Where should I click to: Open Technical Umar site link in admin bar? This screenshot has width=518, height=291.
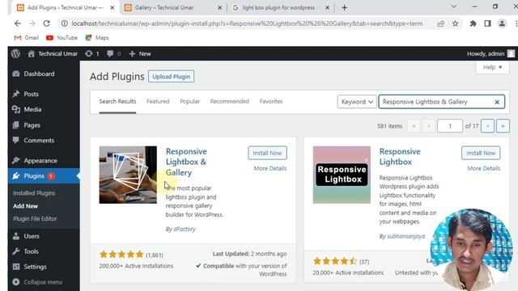(x=53, y=53)
